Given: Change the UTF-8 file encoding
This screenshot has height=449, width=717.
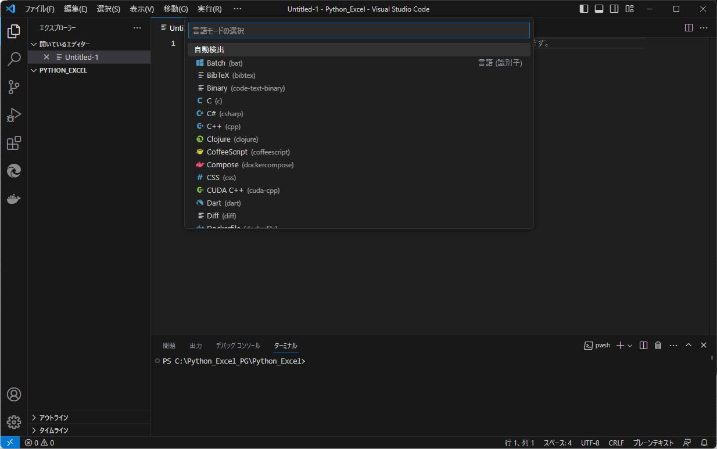Looking at the screenshot, I should click(590, 443).
